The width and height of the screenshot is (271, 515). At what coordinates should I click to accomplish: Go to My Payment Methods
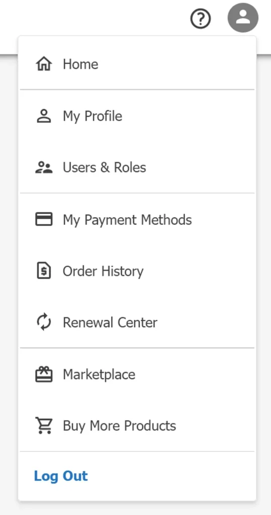click(x=137, y=219)
